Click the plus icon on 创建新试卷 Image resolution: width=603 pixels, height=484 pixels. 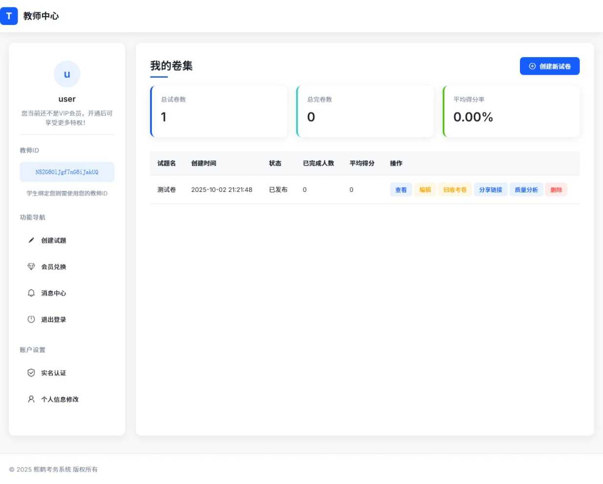click(x=532, y=66)
